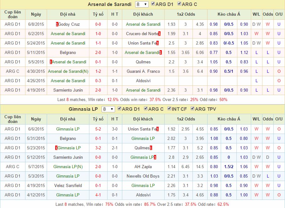Click red card icon beside Arsenal de Sarandi on 5/11/2015

[161, 52]
